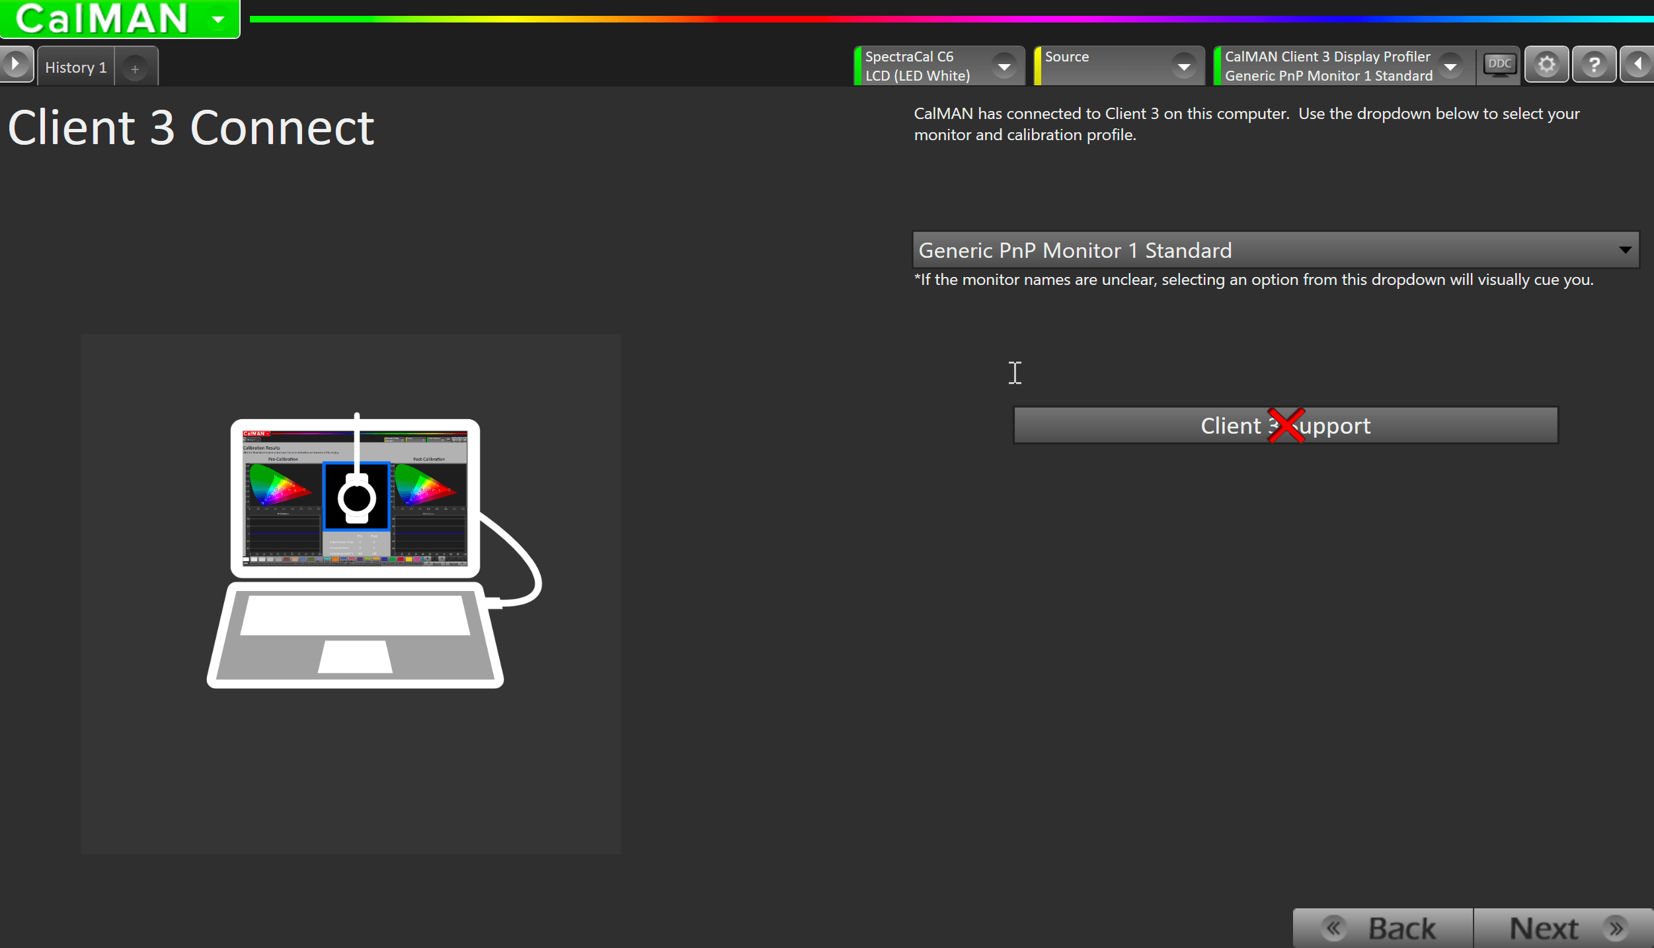This screenshot has height=948, width=1654.
Task: Click the Client 3 Connect heading
Action: [191, 128]
